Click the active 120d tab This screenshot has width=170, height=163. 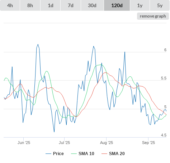point(117,5)
